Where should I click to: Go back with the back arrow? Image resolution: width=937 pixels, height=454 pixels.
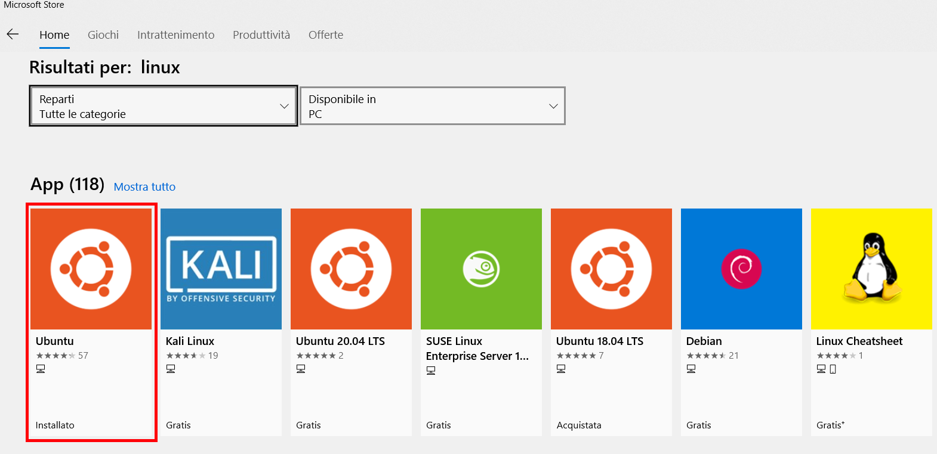pyautogui.click(x=13, y=35)
